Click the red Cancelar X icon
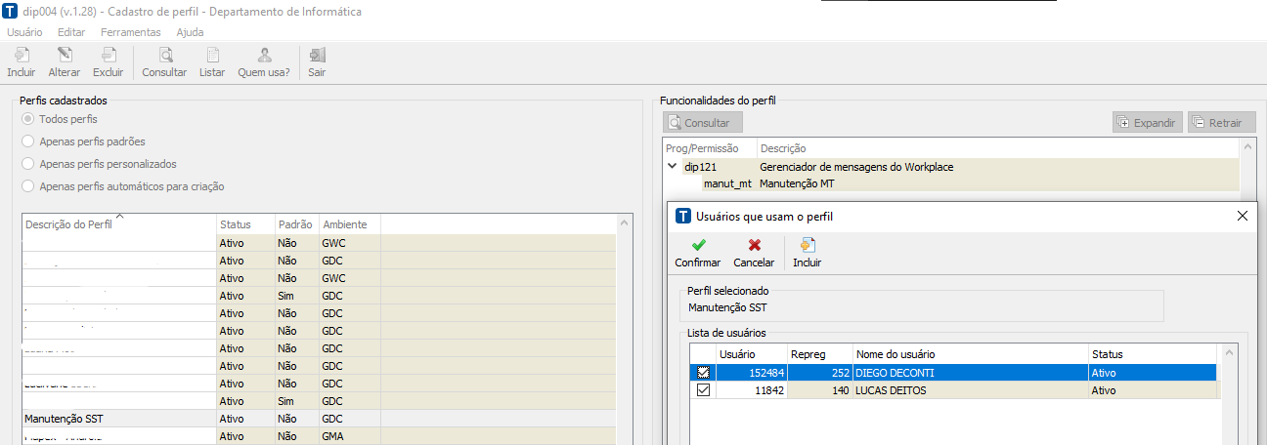This screenshot has height=445, width=1267. [x=754, y=247]
